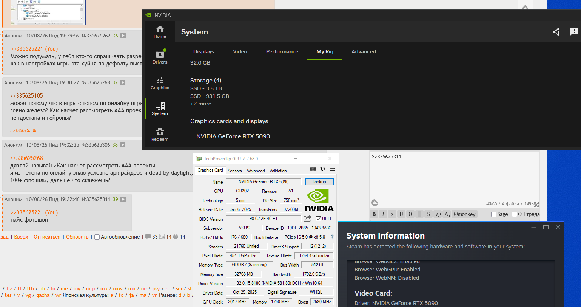581x307 pixels.
Task: Apply italic formatting in the reply form
Action: [x=383, y=214]
